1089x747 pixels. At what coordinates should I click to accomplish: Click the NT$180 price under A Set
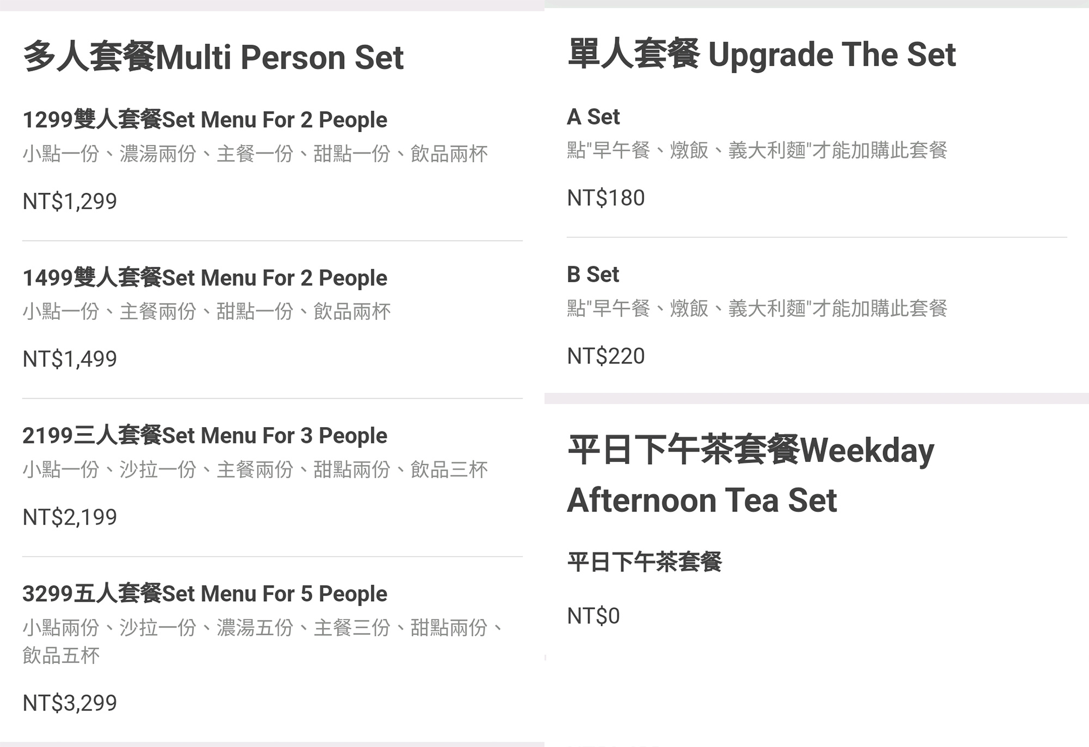[605, 198]
